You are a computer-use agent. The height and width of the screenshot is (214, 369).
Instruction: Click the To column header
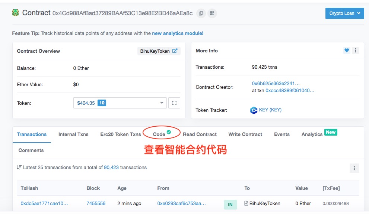(247, 188)
